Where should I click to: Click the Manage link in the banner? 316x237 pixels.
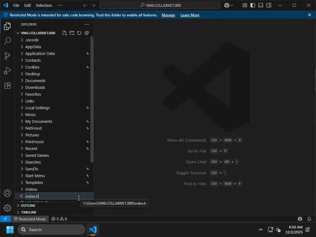(x=168, y=15)
